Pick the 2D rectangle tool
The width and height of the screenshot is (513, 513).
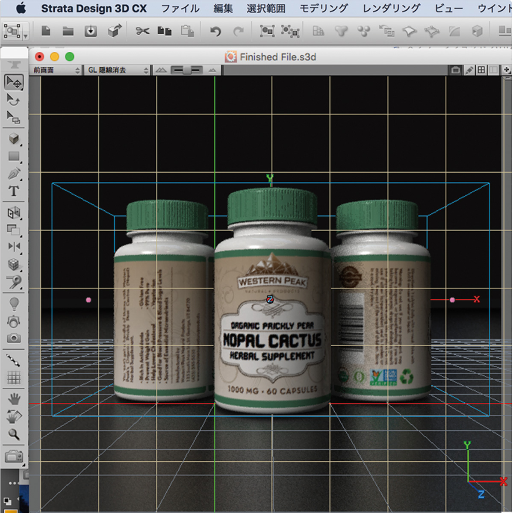coord(14,156)
